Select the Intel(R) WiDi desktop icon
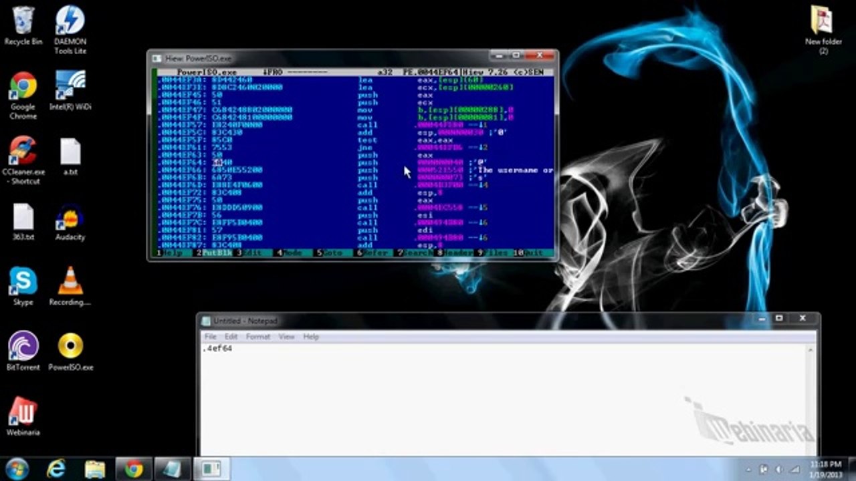 (70, 91)
